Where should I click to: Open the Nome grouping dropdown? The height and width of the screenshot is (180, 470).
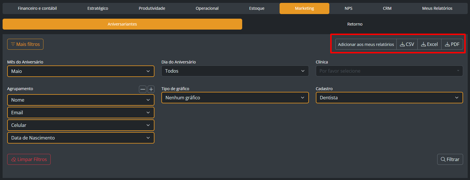(81, 100)
